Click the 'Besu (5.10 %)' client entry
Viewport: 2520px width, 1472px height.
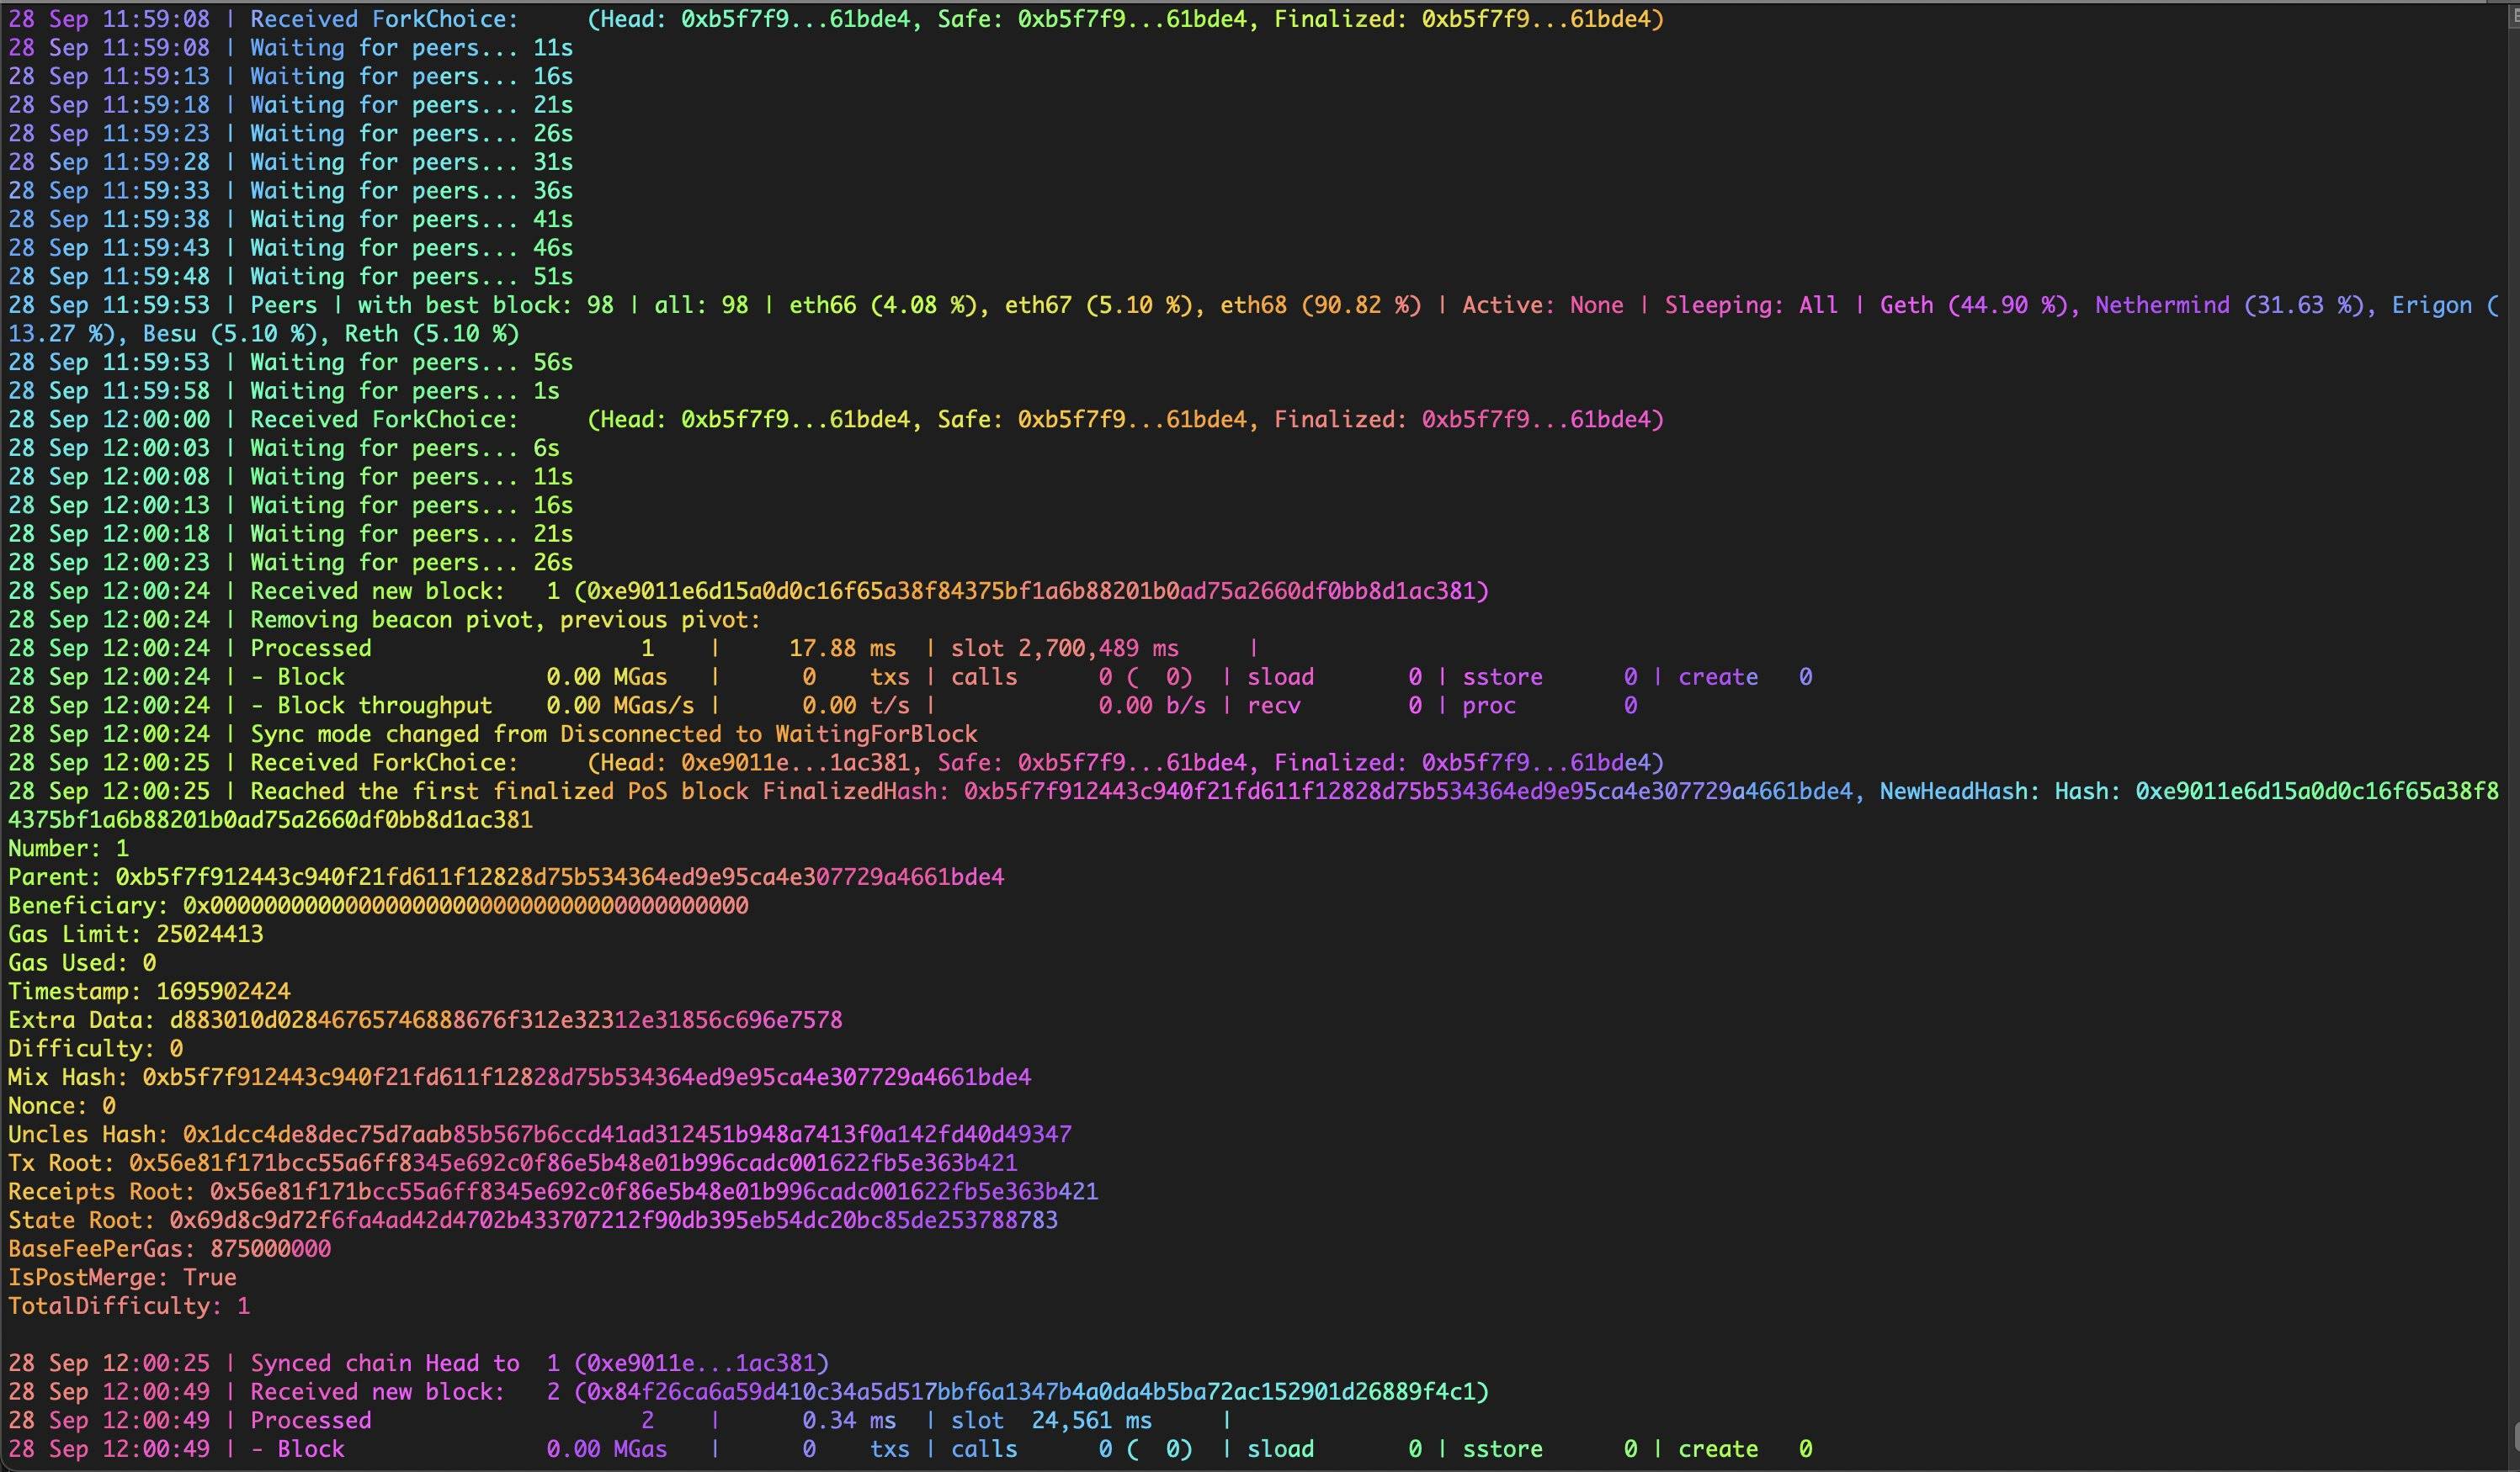click(x=230, y=334)
